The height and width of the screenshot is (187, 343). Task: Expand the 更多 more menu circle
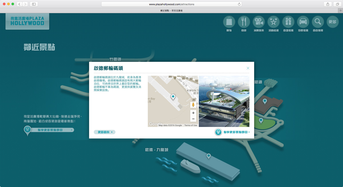332,22
